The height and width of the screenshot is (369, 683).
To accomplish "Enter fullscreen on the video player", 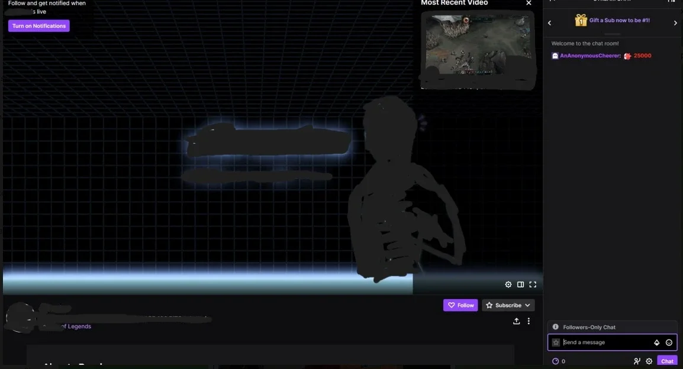I will coord(533,284).
